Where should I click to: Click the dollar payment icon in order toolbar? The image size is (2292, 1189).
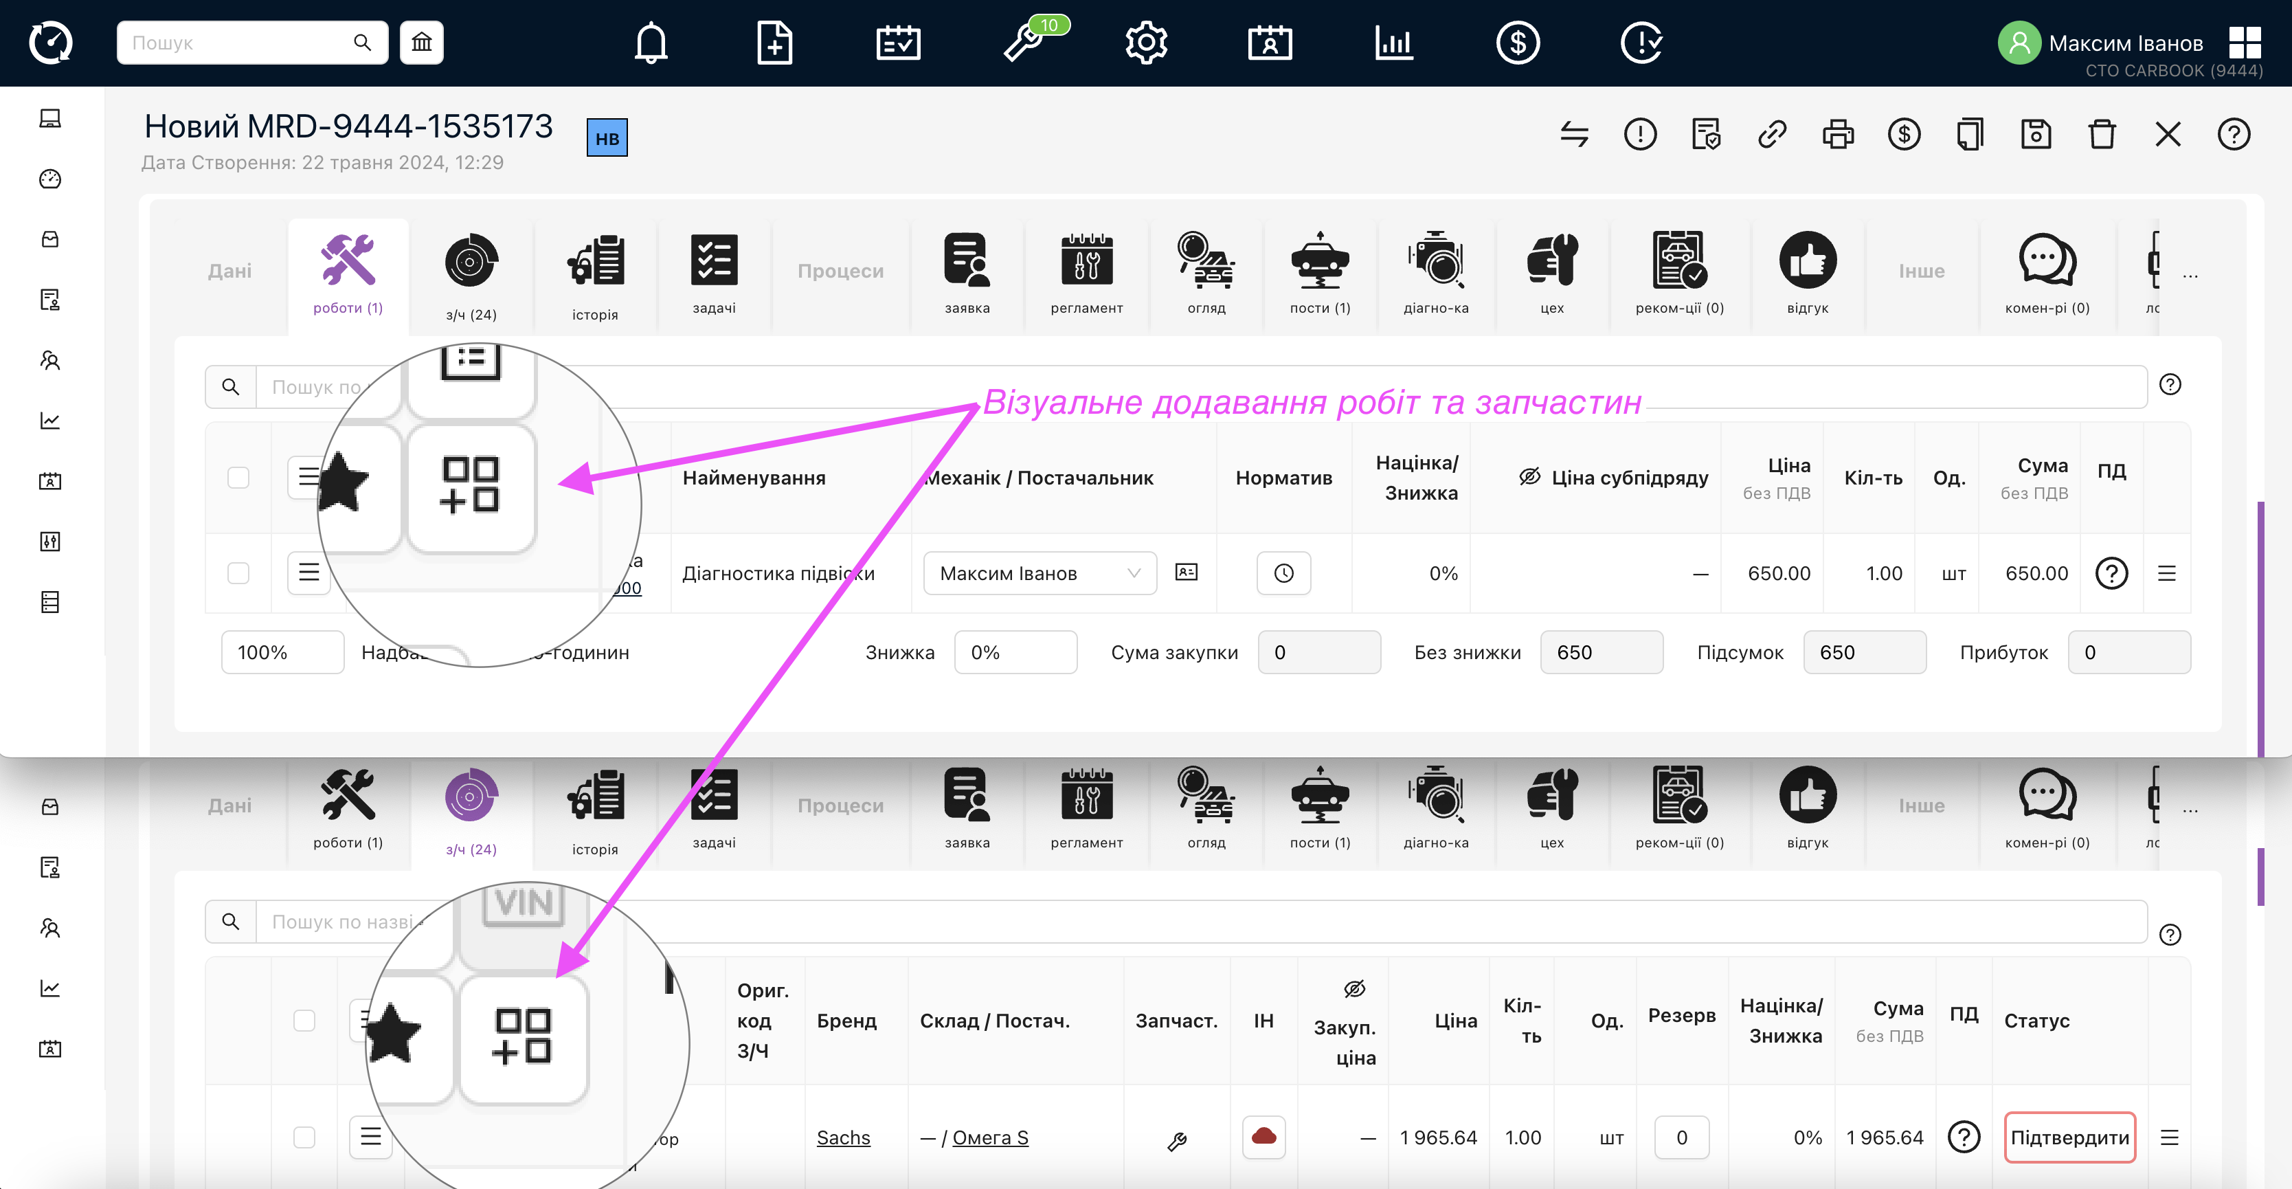coord(1903,135)
